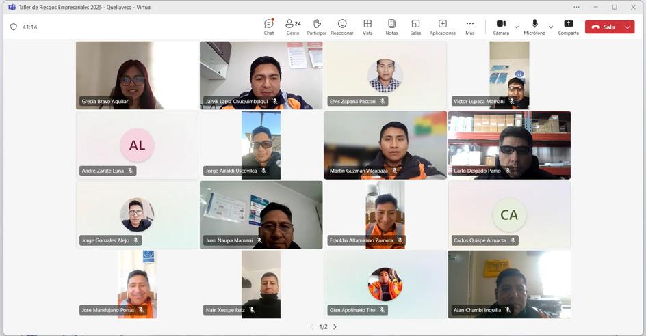Select Jose Mandujano Porras video tile

[137, 285]
